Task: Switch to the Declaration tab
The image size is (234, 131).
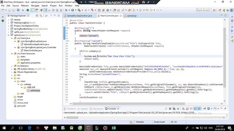Action: click(97, 109)
